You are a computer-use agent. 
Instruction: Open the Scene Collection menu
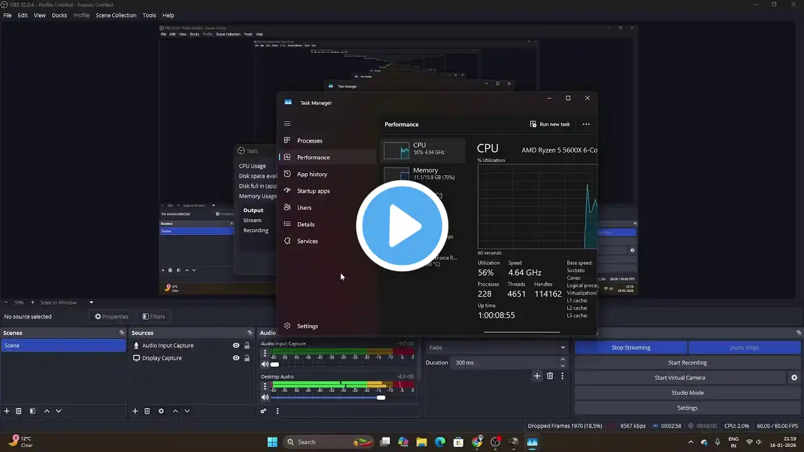[116, 15]
